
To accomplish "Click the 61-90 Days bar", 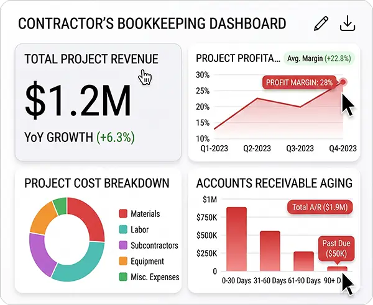I will point(303,261).
